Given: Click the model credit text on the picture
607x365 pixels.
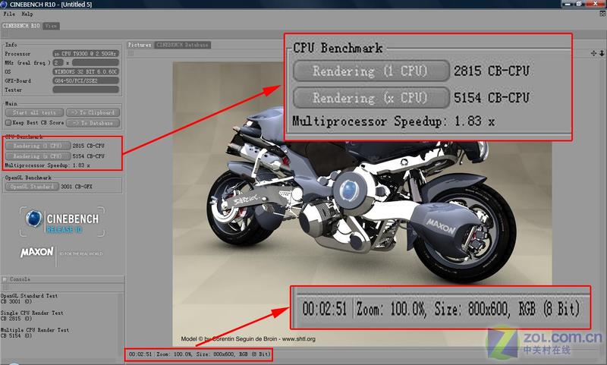Looking at the screenshot, I should [248, 339].
